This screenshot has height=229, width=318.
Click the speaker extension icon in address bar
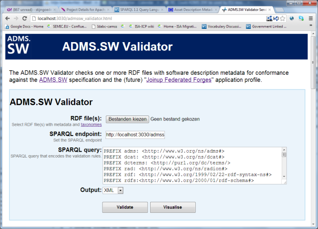point(276,19)
